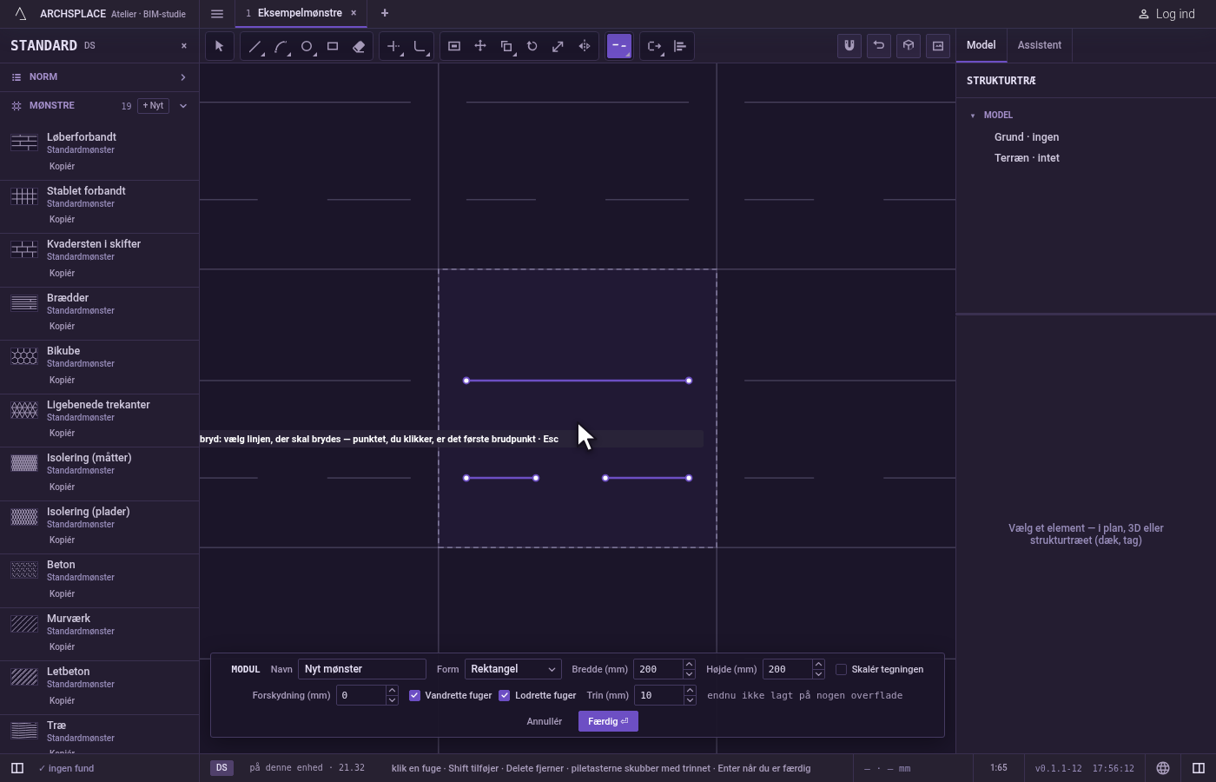The image size is (1216, 782).
Task: Click Kopiér under Løberforbandt
Action: 62,166
